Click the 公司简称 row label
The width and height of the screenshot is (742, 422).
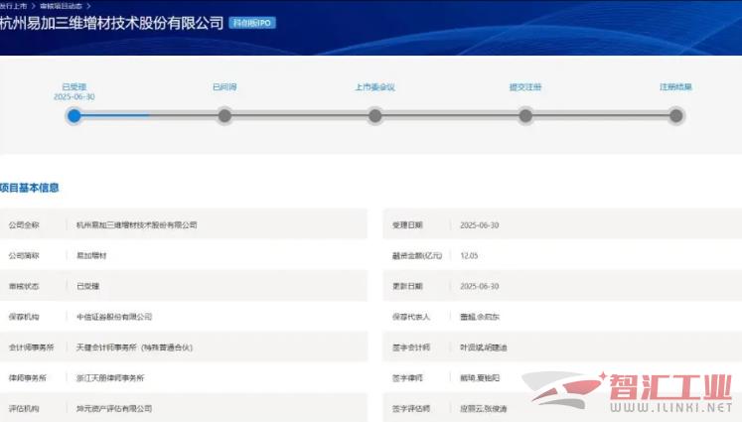click(24, 255)
